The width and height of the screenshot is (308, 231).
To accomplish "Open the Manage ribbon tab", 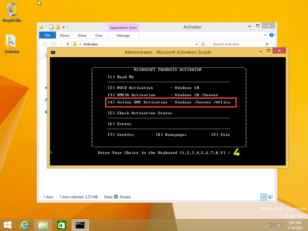I will click(123, 36).
